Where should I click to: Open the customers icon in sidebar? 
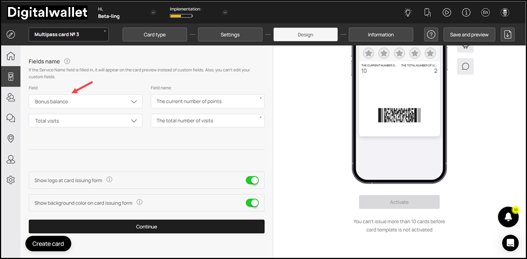[11, 97]
